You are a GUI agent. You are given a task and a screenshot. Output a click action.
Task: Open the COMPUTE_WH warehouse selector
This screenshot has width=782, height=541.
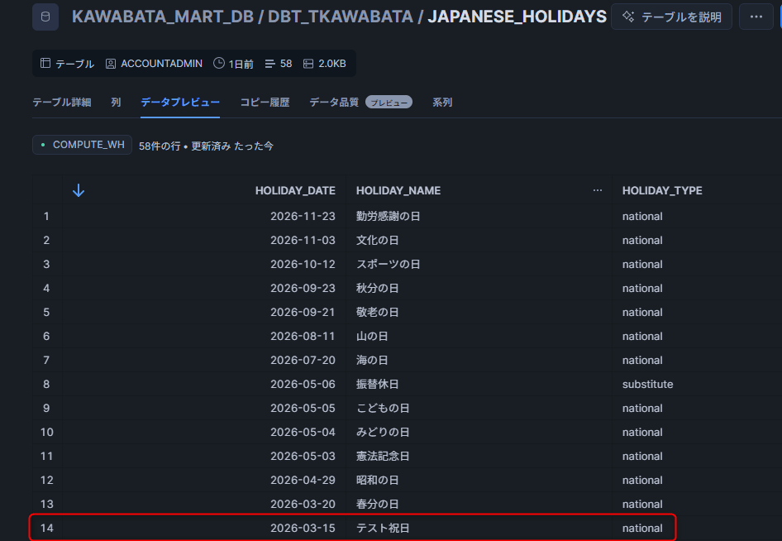pos(83,145)
